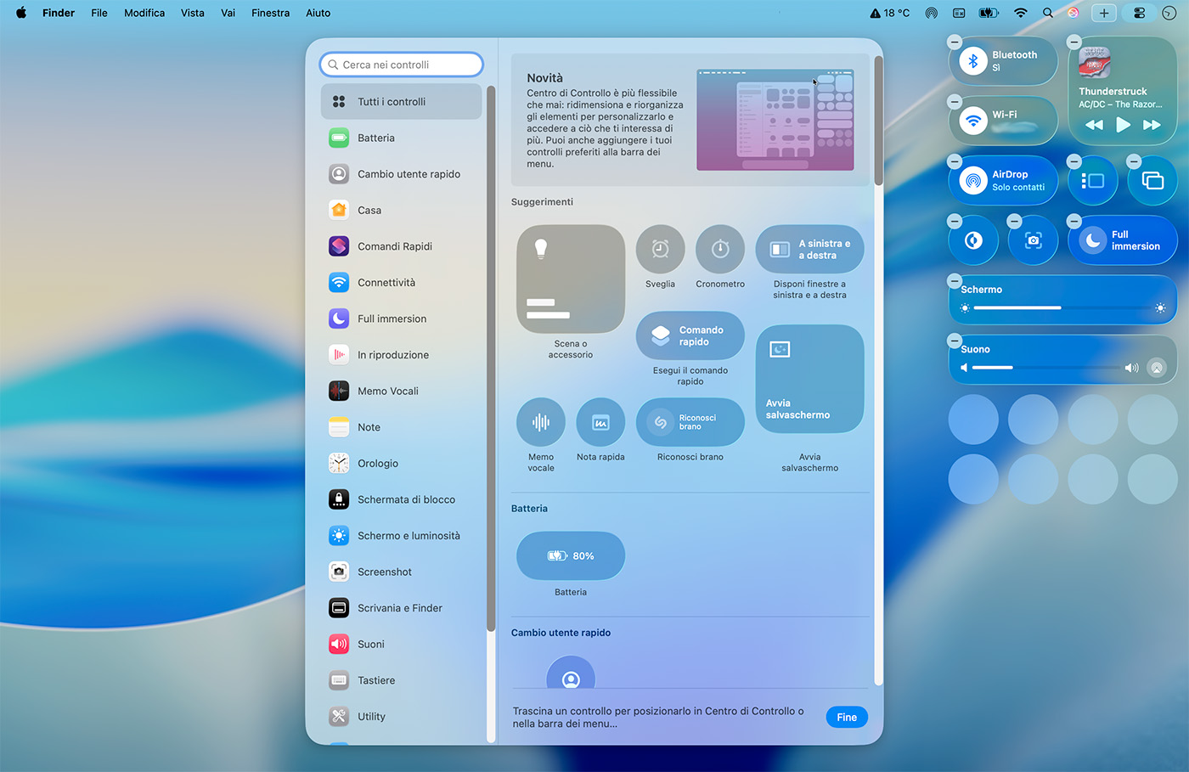Image resolution: width=1189 pixels, height=772 pixels.
Task: Remove the AirDrop control using its minus badge
Action: pyautogui.click(x=954, y=161)
